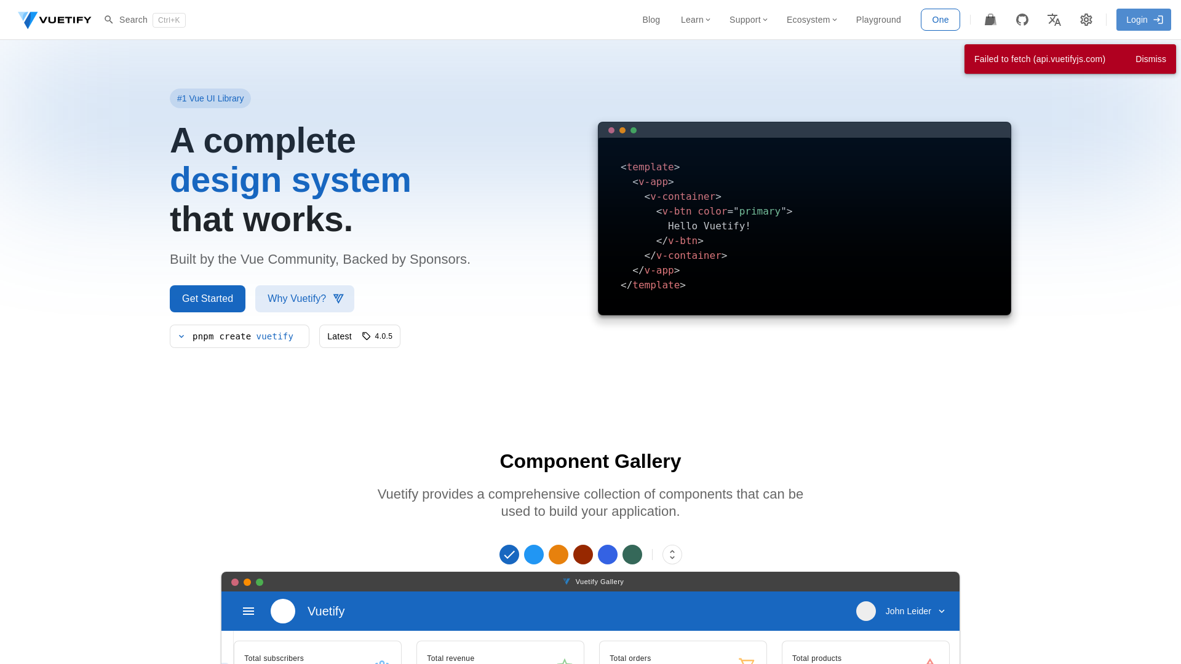Open the GitHub repository icon

click(1022, 20)
